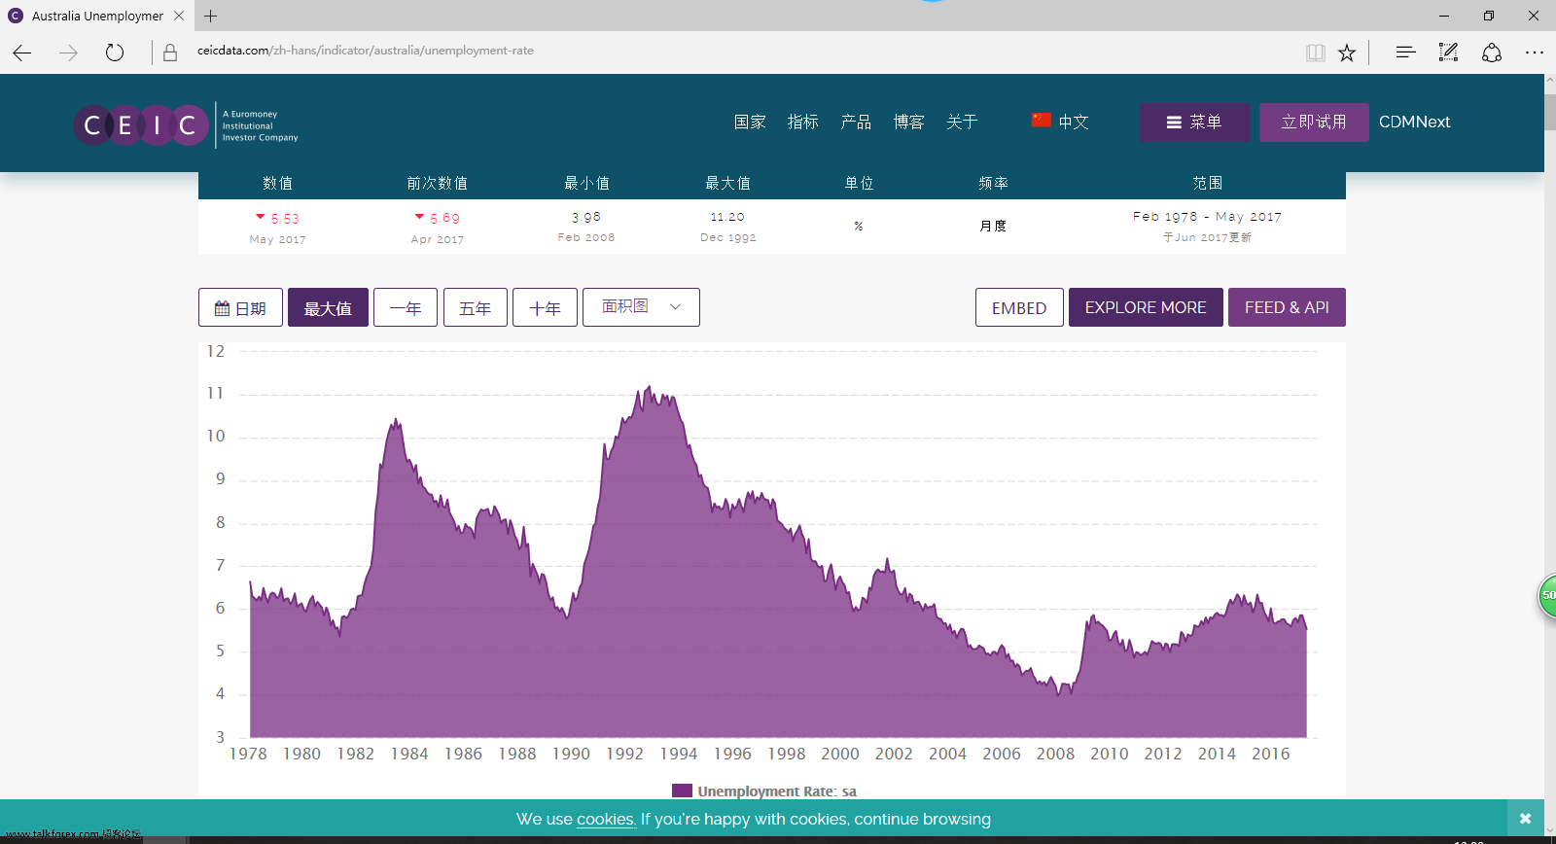
Task: Click the 前次数值 column header
Action: (437, 183)
